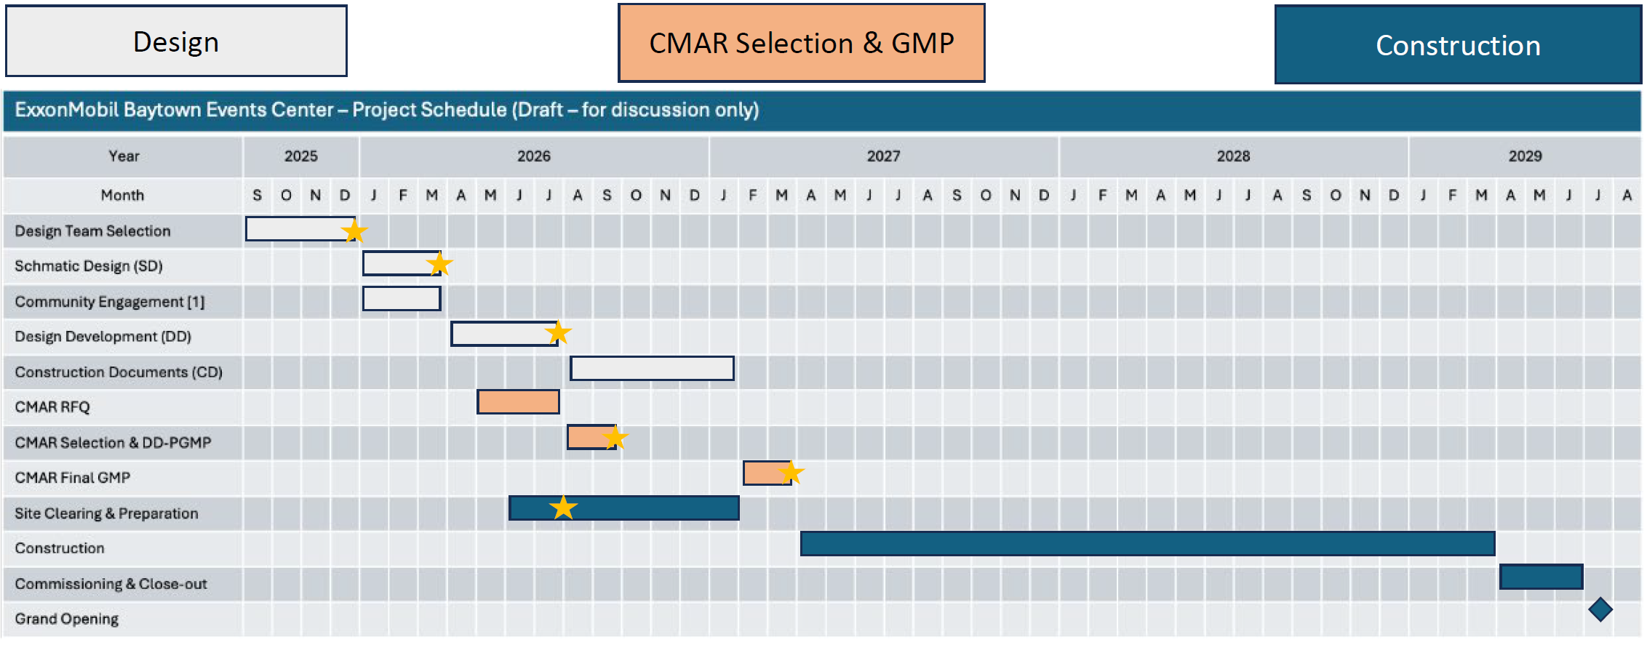Select the Commissioning & Close-out bar
The image size is (1647, 645).
[x=1541, y=577]
